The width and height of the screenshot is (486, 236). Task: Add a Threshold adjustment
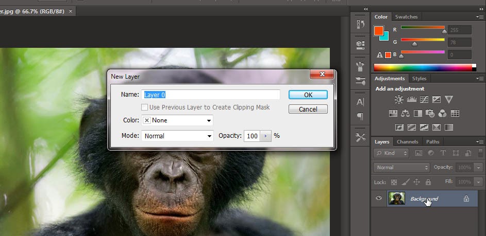tap(424, 127)
